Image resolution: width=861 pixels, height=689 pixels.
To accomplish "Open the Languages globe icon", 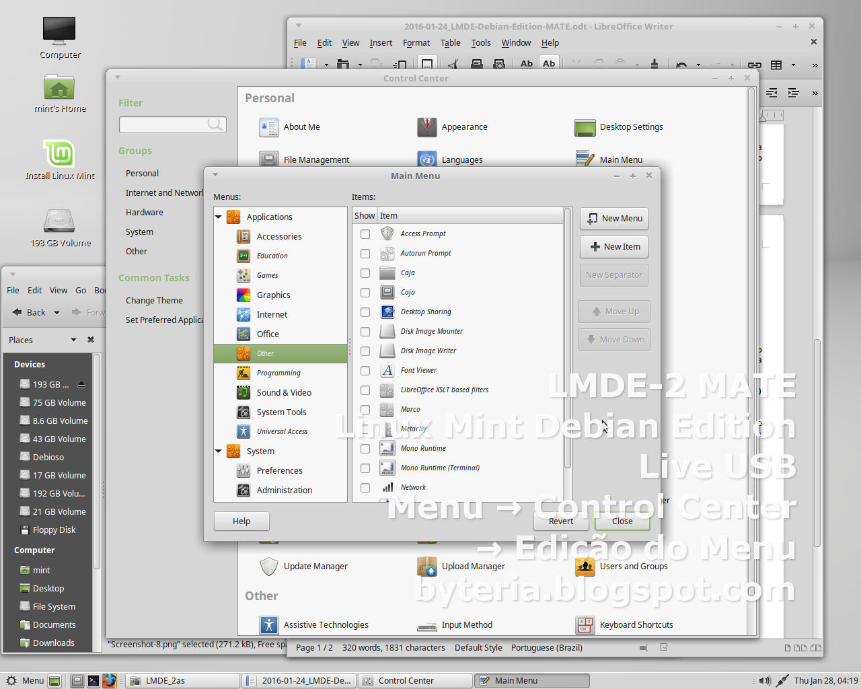I will (426, 159).
